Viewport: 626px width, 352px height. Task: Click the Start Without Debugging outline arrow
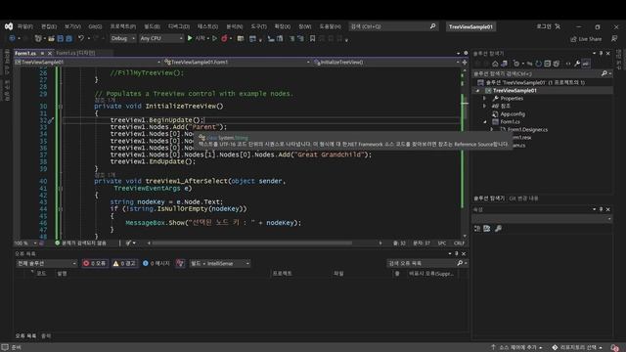[215, 38]
